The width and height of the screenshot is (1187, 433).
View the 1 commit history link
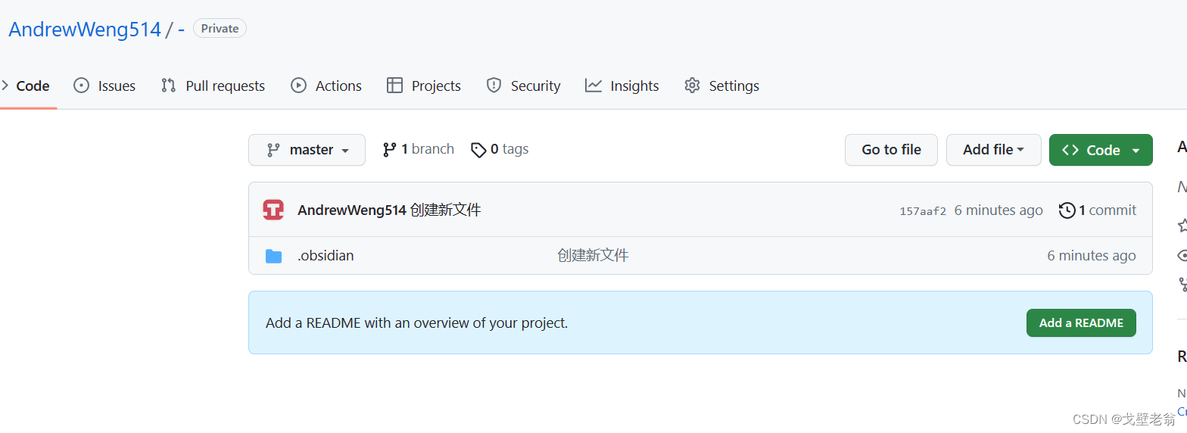point(1098,210)
